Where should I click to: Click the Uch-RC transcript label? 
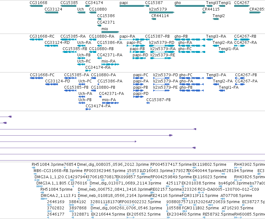coord(84,61)
